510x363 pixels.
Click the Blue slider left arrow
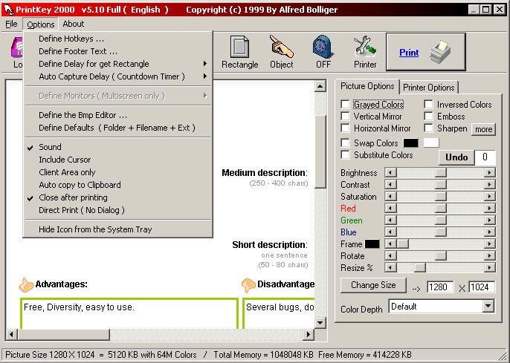coord(390,232)
